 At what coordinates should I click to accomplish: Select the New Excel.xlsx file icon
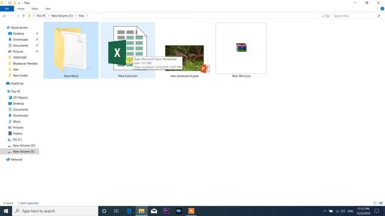128,48
